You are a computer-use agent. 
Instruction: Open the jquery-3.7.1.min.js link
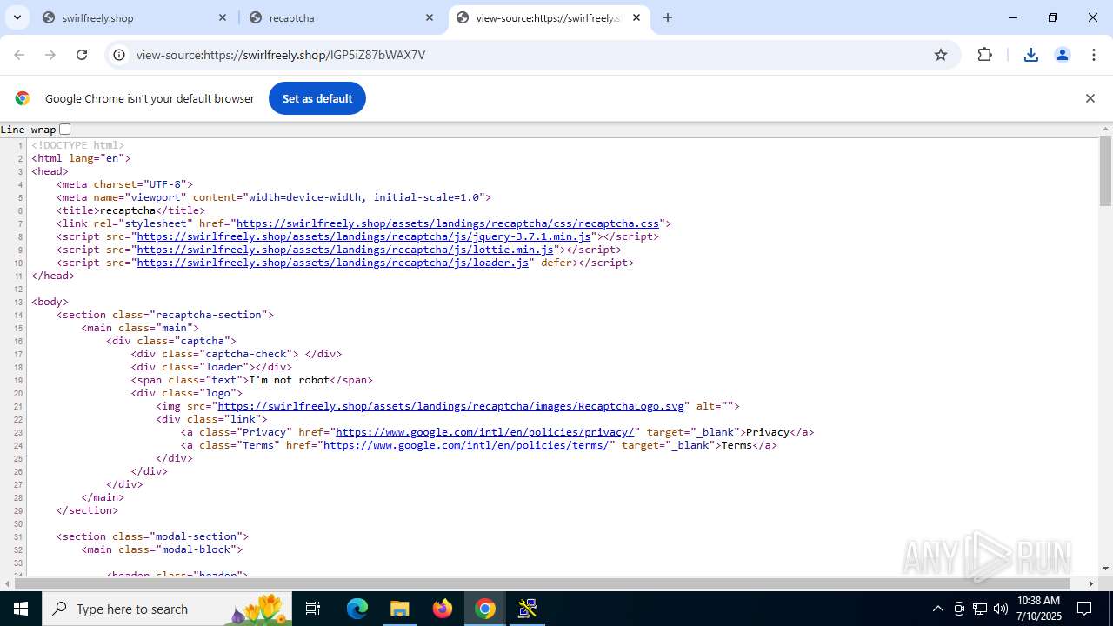click(364, 236)
